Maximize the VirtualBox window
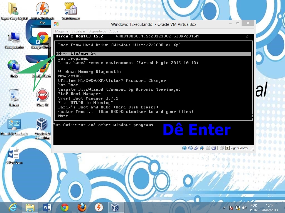This screenshot has width=285, height=213. (x=238, y=23)
